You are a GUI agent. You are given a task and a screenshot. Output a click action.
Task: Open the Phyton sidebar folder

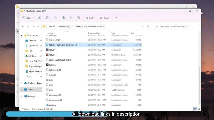34,66
